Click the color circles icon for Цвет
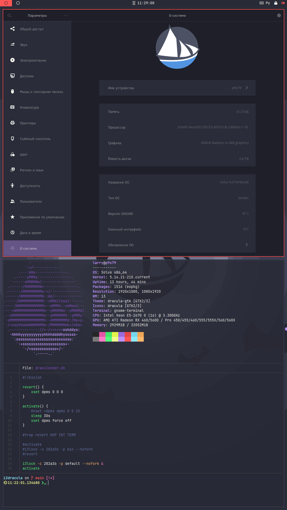The width and height of the screenshot is (287, 510). (x=12, y=154)
